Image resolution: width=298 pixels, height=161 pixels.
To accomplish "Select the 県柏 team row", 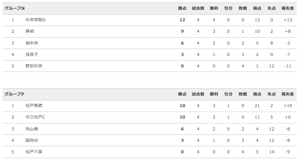I will coord(149,31).
